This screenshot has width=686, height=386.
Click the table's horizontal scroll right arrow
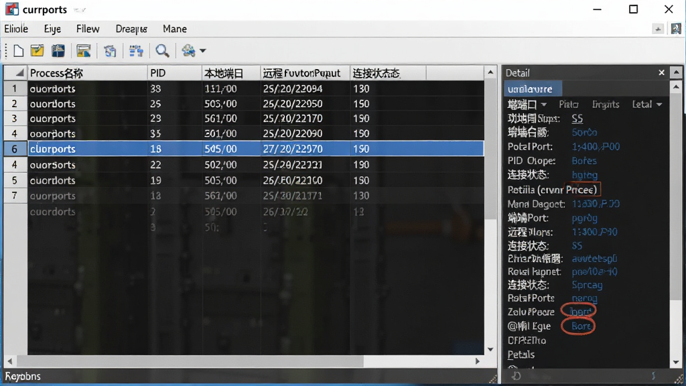(477, 361)
